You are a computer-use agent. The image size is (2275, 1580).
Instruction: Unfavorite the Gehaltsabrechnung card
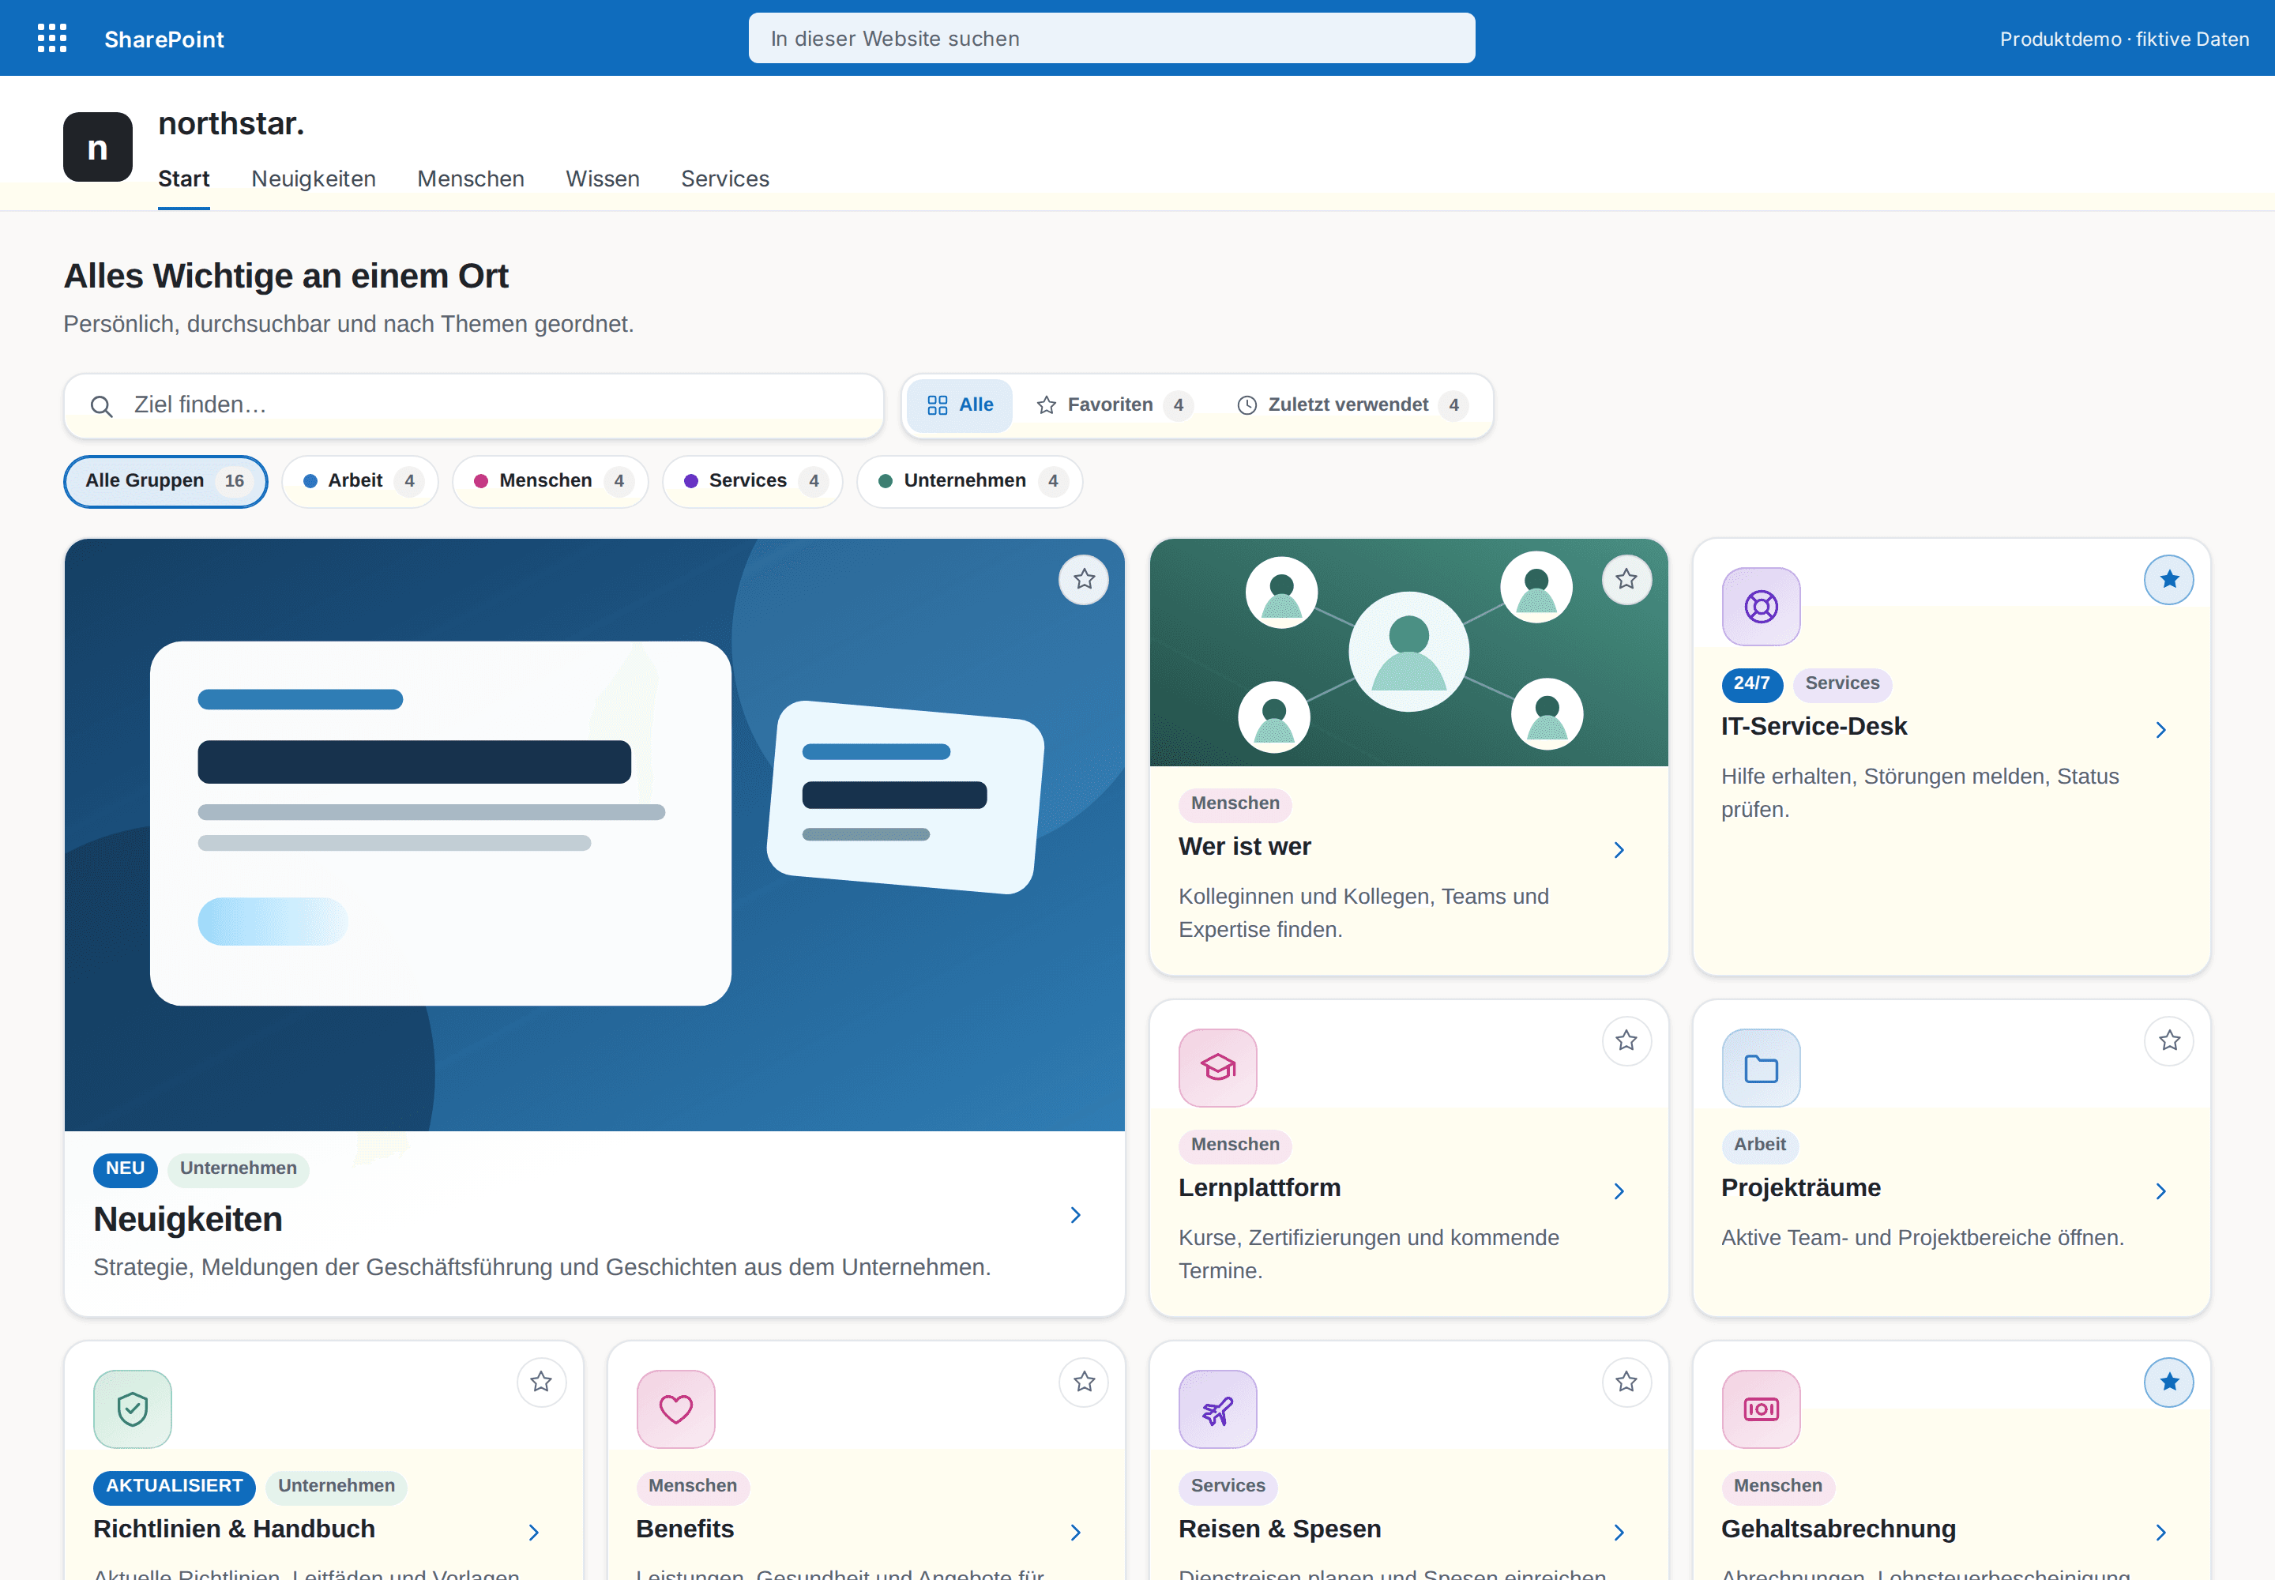coord(2169,1382)
